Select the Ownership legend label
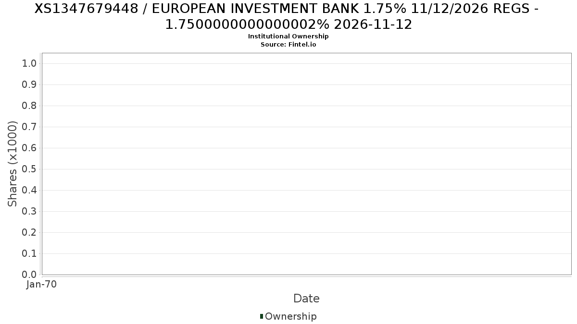The width and height of the screenshot is (577, 324). (x=290, y=316)
